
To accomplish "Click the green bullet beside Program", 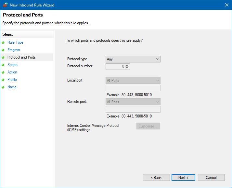I will point(3,50).
